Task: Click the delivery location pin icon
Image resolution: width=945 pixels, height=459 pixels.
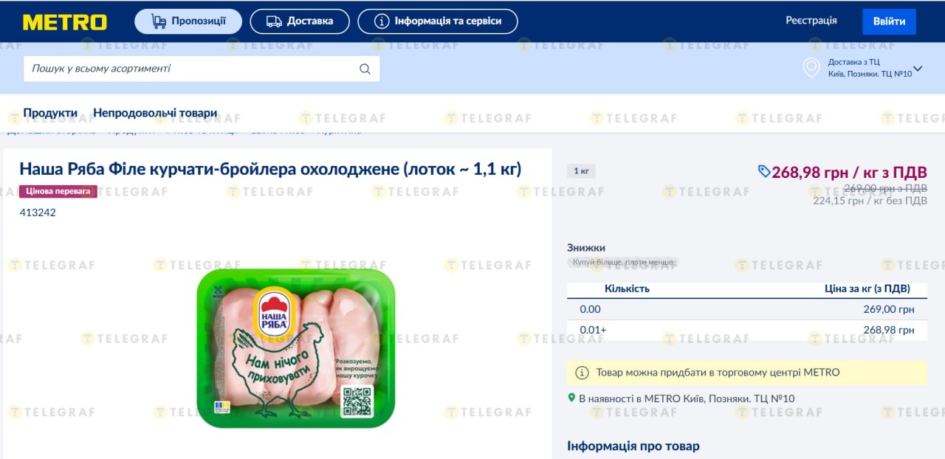Action: point(811,68)
